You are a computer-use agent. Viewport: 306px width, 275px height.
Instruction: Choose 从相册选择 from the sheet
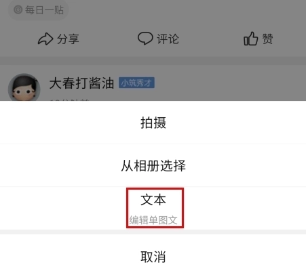coord(153,165)
